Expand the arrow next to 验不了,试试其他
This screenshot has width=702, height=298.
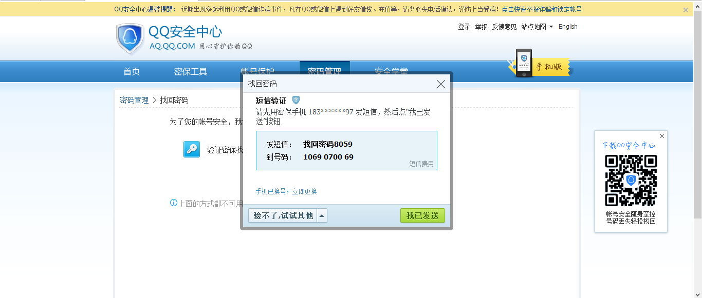pos(322,216)
